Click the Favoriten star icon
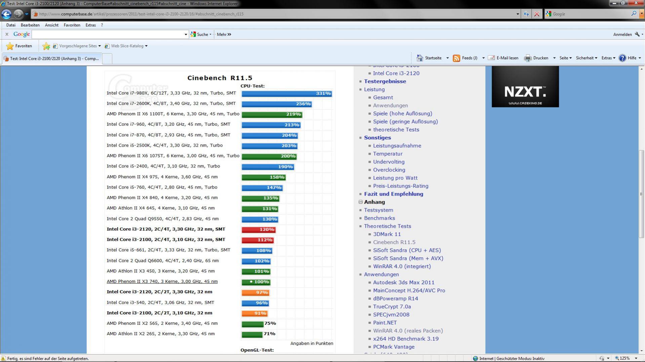The image size is (645, 362). 10,46
